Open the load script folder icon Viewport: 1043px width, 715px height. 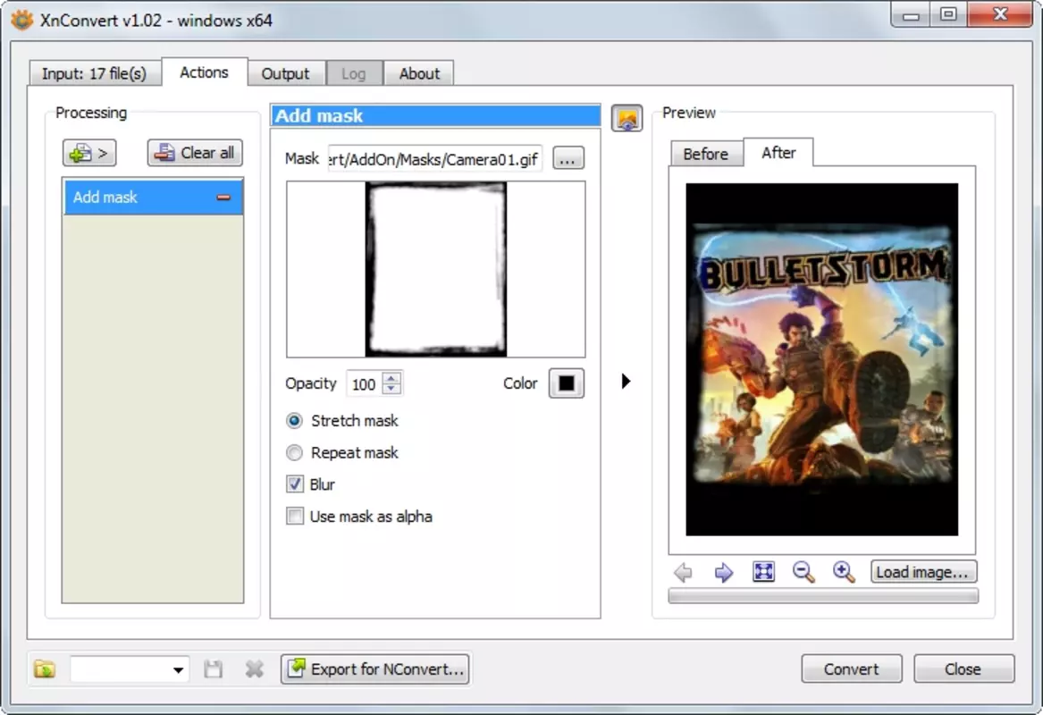(45, 669)
